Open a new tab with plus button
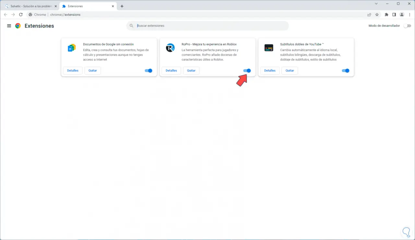This screenshot has height=240, width=415. click(x=122, y=6)
